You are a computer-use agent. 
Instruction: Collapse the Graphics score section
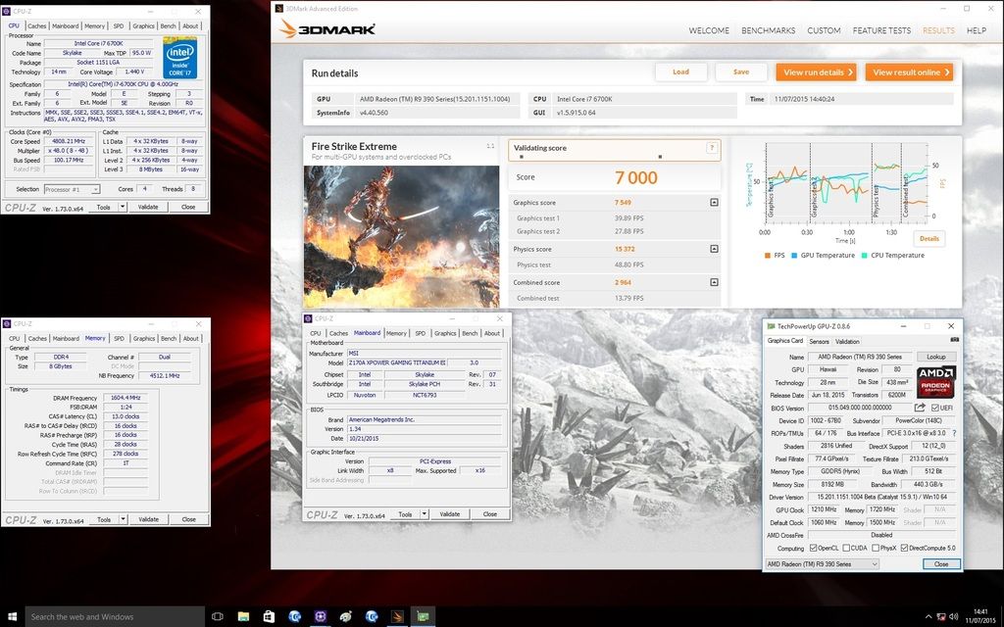coord(714,203)
